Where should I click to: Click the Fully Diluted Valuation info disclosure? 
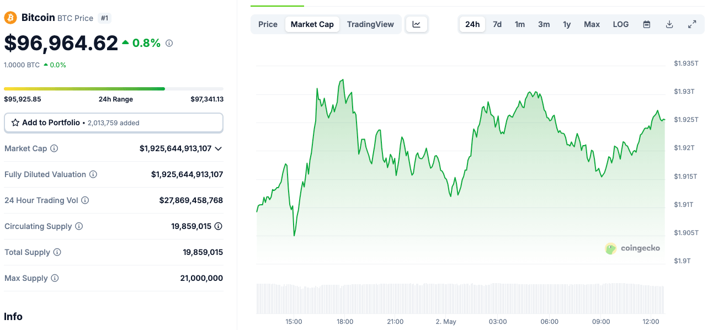(x=93, y=174)
